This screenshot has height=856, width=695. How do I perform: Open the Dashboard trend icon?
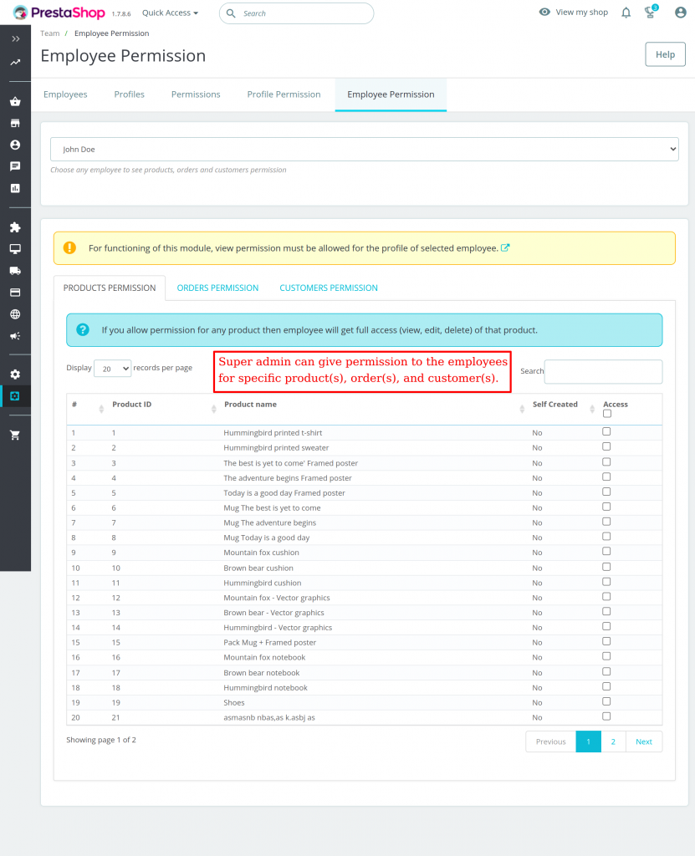(15, 62)
